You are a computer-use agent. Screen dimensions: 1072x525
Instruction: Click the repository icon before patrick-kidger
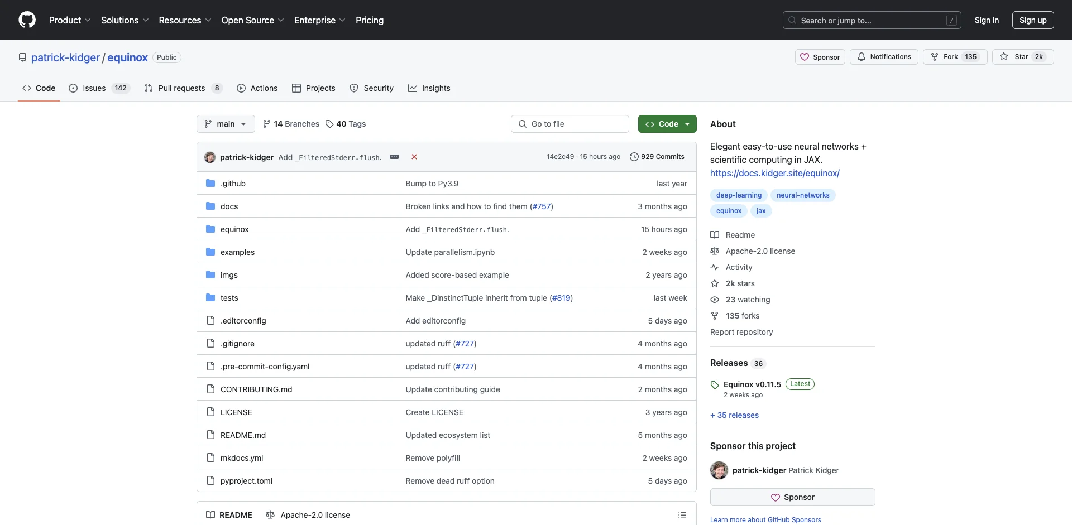coord(22,57)
